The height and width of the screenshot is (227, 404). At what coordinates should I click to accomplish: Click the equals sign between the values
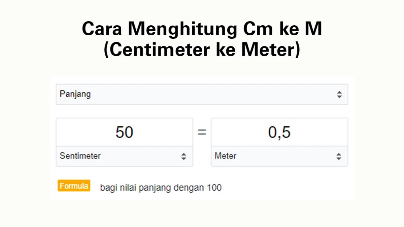tap(202, 132)
